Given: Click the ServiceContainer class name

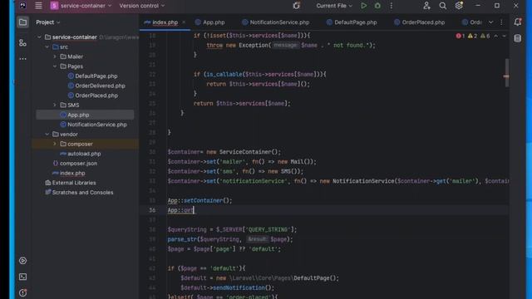Looking at the screenshot, I should (x=245, y=152).
